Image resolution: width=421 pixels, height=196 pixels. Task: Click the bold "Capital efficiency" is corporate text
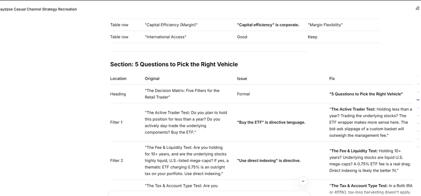268,25
